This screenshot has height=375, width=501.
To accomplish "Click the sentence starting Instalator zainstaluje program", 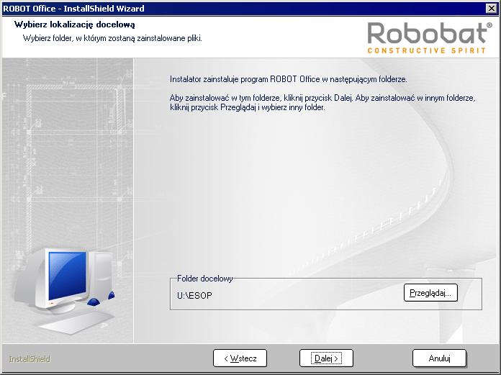I will [289, 79].
